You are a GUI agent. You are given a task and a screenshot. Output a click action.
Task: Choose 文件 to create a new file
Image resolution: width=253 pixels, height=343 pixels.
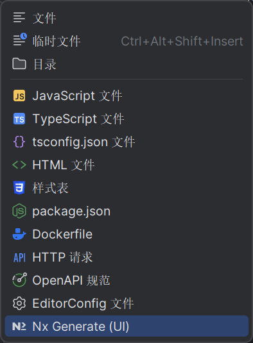point(126,18)
